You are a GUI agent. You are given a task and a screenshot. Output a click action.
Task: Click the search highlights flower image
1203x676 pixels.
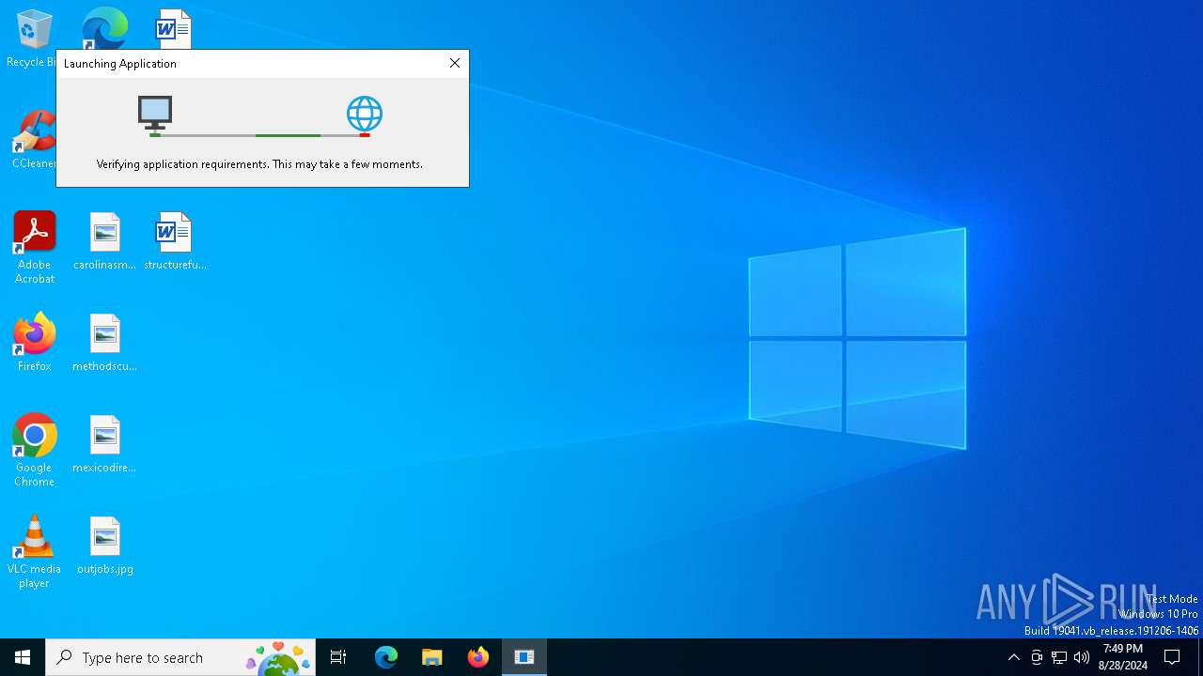tap(278, 657)
